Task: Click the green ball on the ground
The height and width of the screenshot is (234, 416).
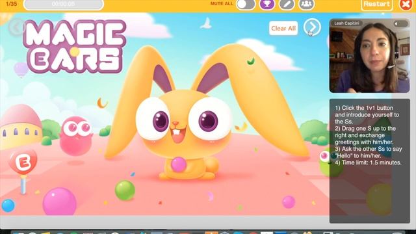Action: point(125,190)
